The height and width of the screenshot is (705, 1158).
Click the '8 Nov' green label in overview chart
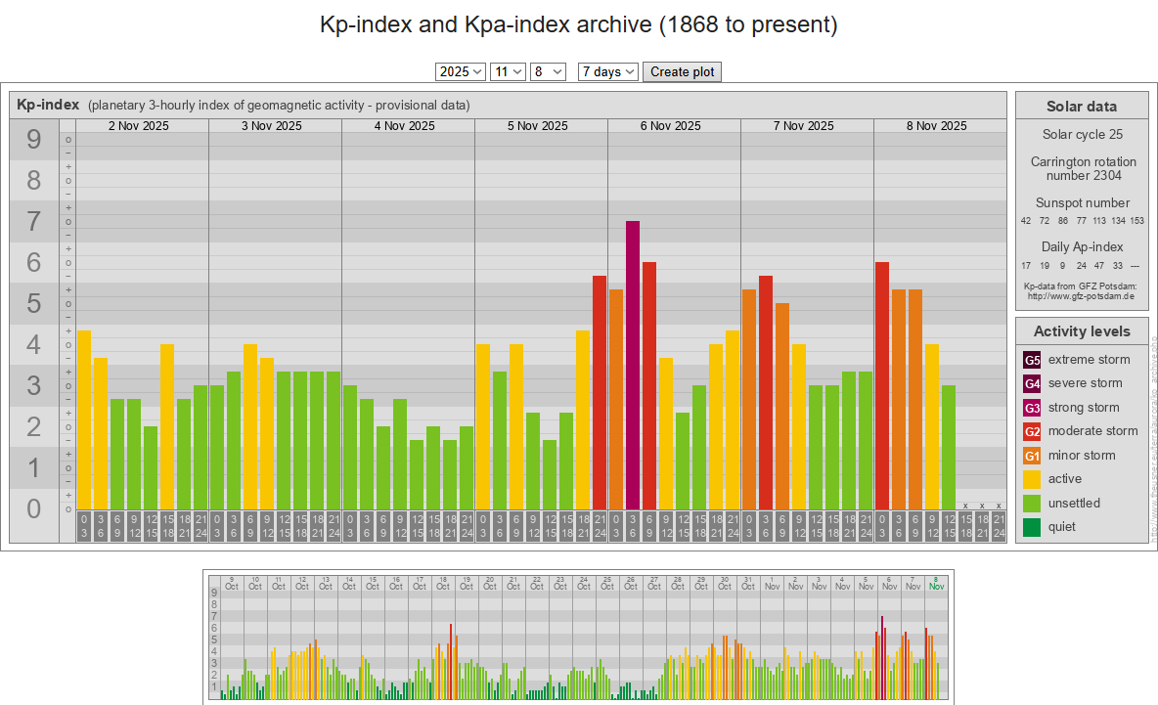[x=936, y=583]
